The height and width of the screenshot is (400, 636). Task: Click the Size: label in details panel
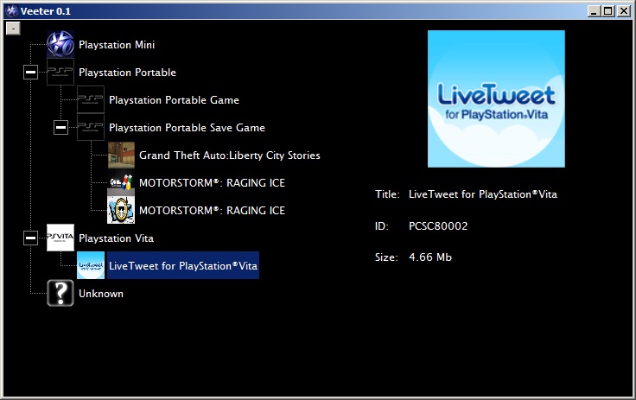pyautogui.click(x=386, y=257)
